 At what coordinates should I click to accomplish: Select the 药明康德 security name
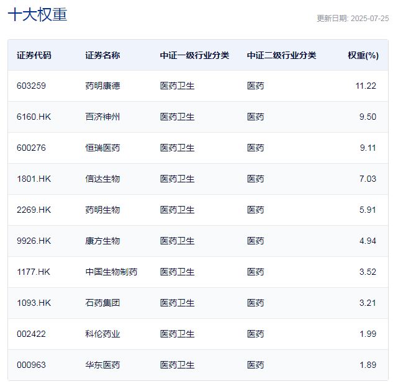point(102,86)
